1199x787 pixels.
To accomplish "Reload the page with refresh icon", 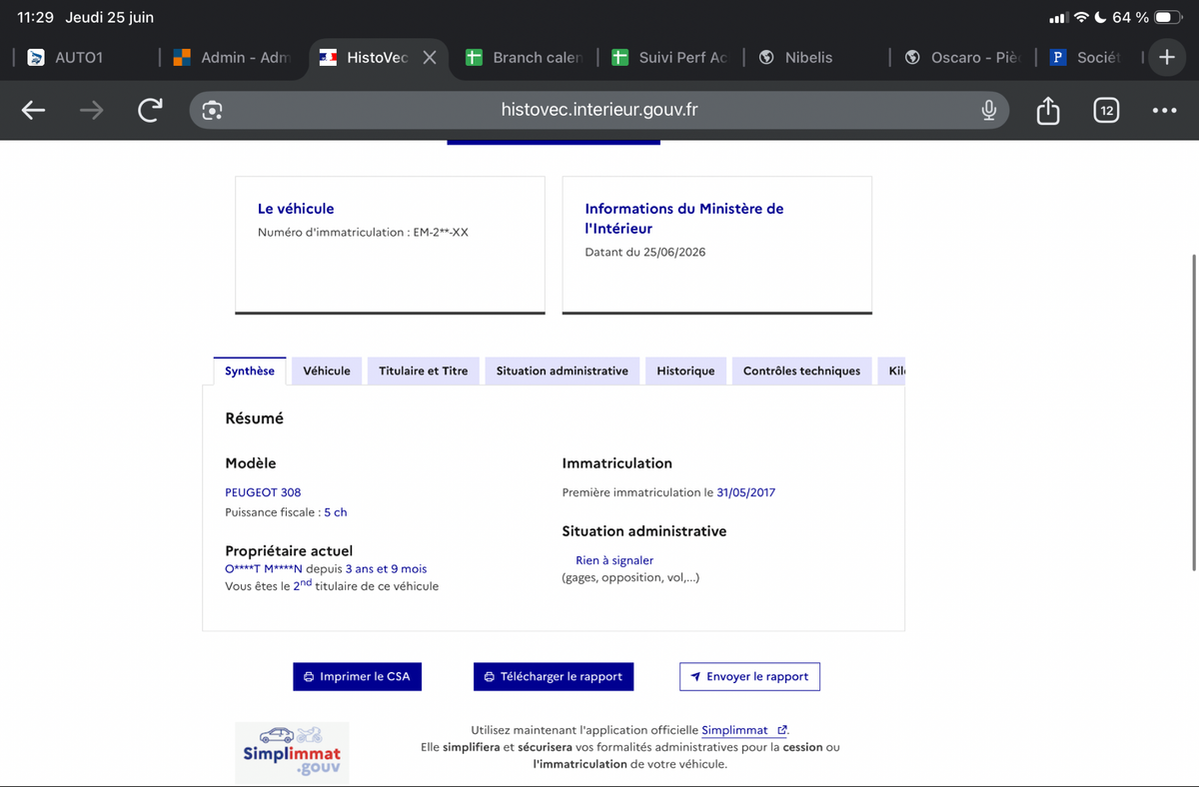I will (x=150, y=110).
